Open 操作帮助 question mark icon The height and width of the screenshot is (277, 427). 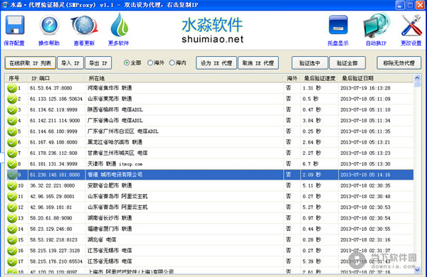tap(49, 25)
